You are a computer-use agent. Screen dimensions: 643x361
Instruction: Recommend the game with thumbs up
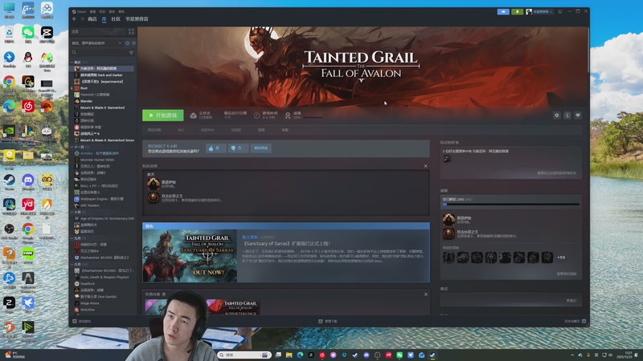(215, 148)
